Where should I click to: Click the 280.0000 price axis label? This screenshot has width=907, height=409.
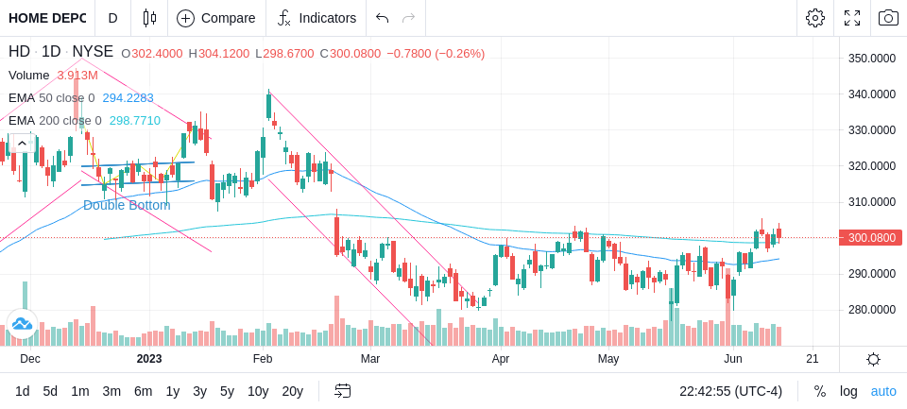[x=872, y=310]
